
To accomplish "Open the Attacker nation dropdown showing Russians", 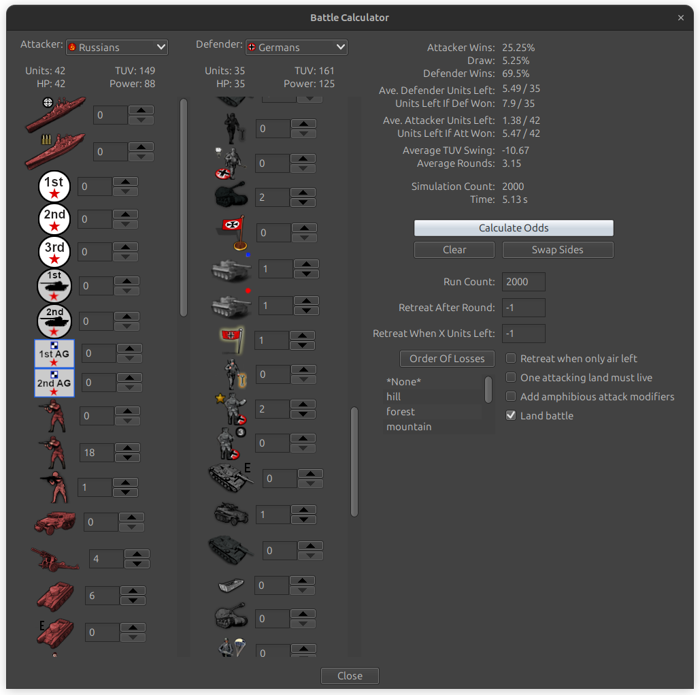I will (116, 47).
